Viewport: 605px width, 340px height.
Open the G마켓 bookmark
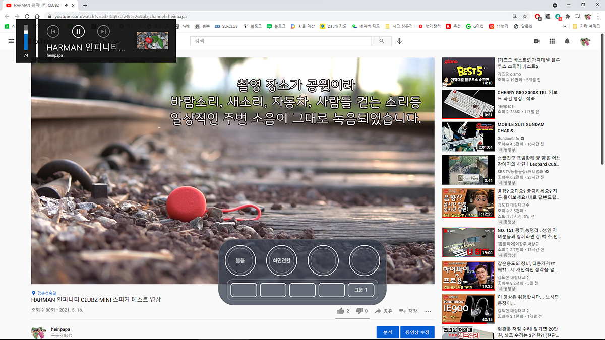point(474,26)
